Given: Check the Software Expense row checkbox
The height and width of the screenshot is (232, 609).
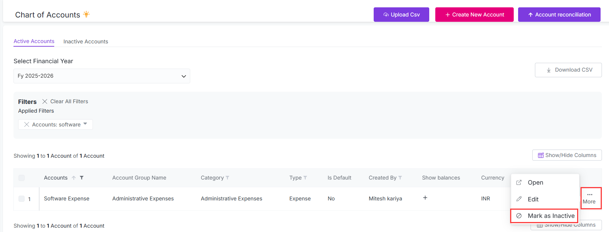Looking at the screenshot, I should 22,199.
